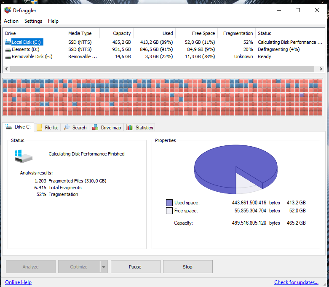Click the Used space color swatch
This screenshot has width=329, height=287.
[x=169, y=203]
